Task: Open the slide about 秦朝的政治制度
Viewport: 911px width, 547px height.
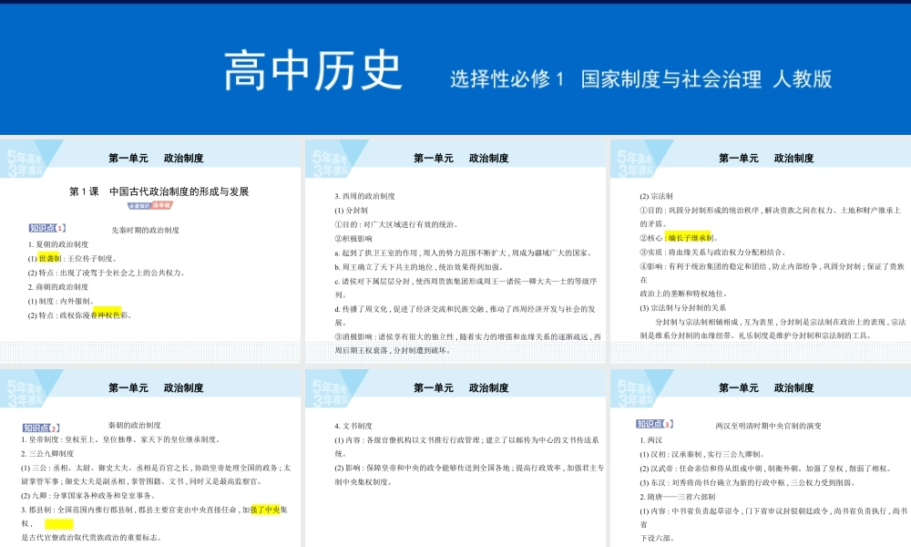Action: pos(150,458)
